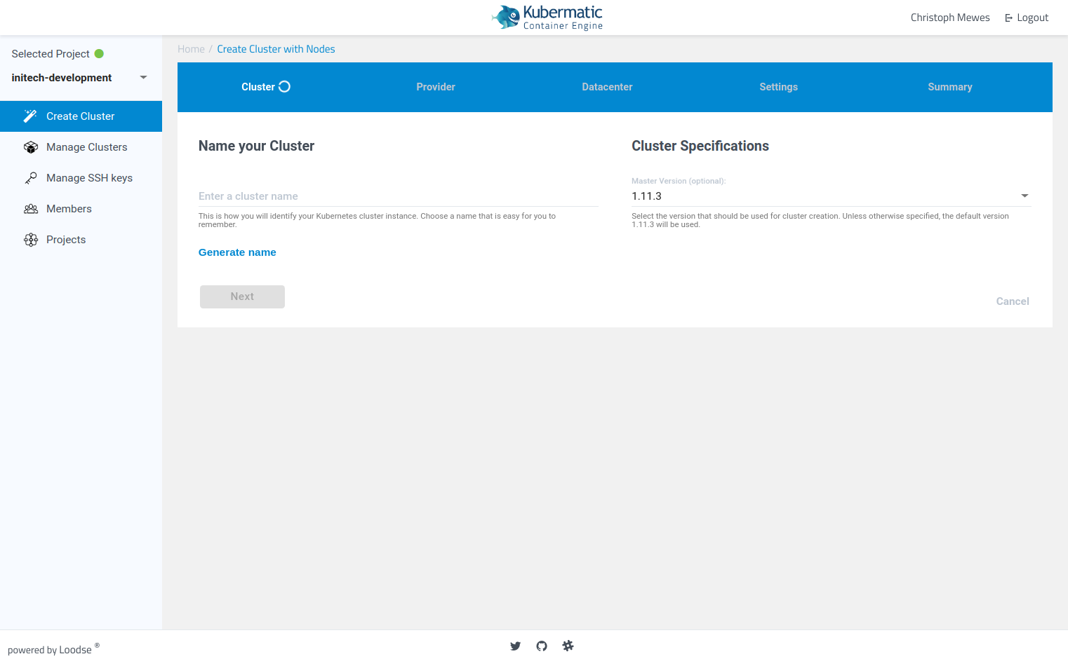Image resolution: width=1068 pixels, height=661 pixels.
Task: Click the Cancel button
Action: 1013,301
